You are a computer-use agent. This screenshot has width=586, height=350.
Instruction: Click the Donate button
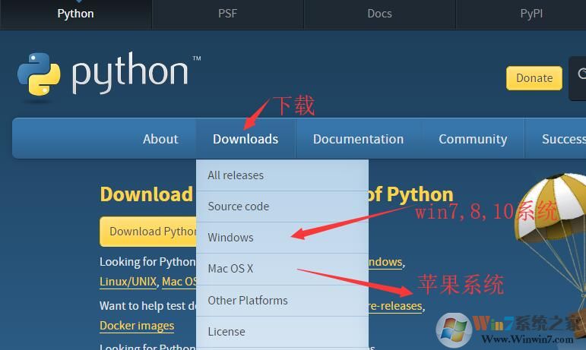click(x=534, y=78)
